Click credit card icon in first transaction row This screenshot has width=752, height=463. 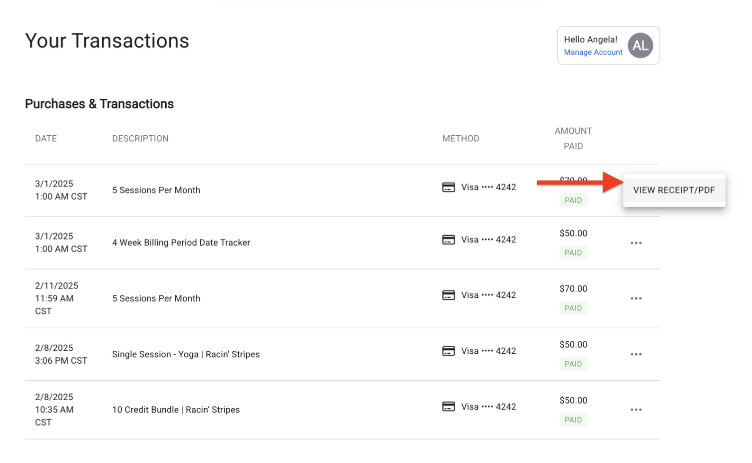(448, 188)
